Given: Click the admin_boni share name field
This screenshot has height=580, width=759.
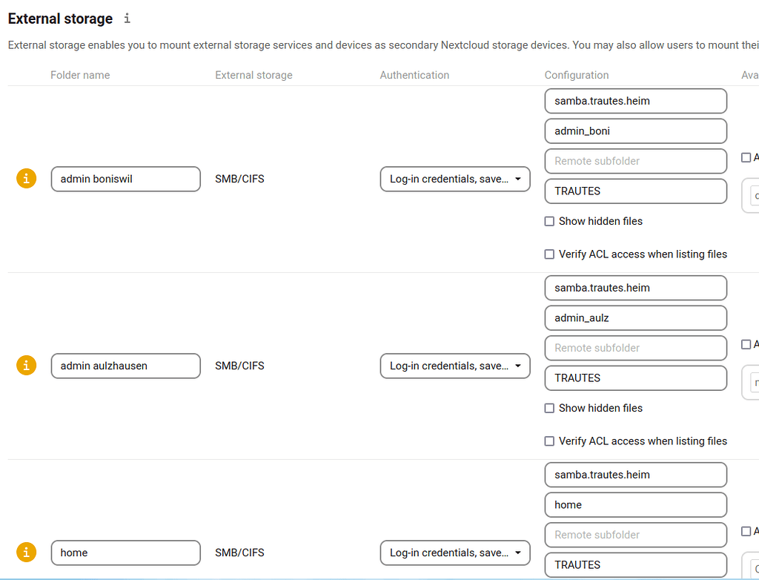Looking at the screenshot, I should [x=635, y=131].
